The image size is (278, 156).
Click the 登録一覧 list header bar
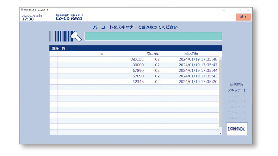click(x=135, y=48)
